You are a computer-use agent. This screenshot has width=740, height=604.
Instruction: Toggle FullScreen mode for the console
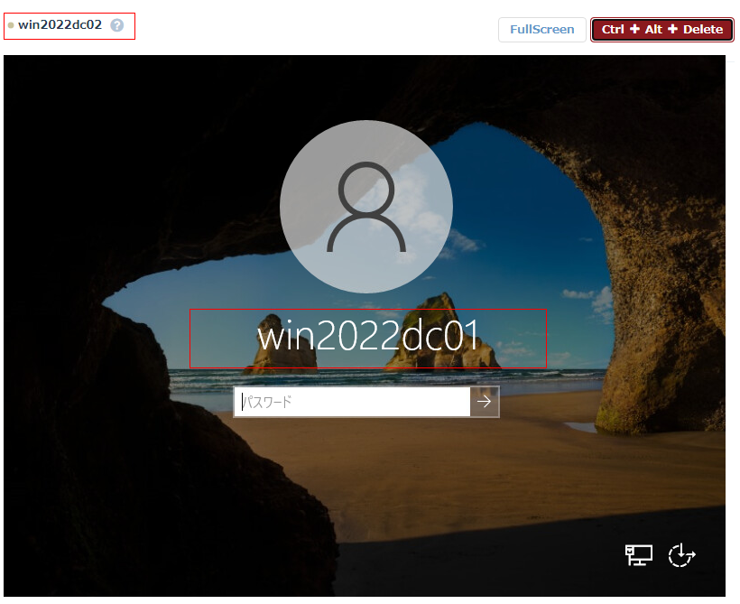coord(541,30)
